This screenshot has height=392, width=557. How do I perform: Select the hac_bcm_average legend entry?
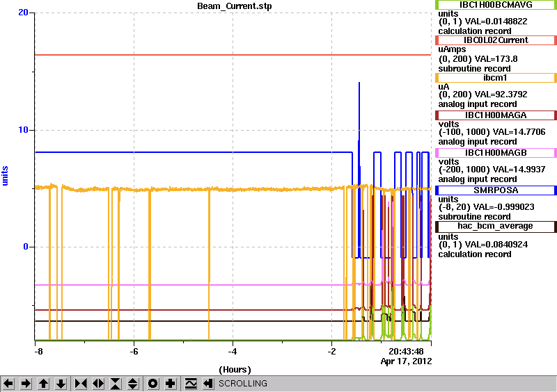point(496,227)
